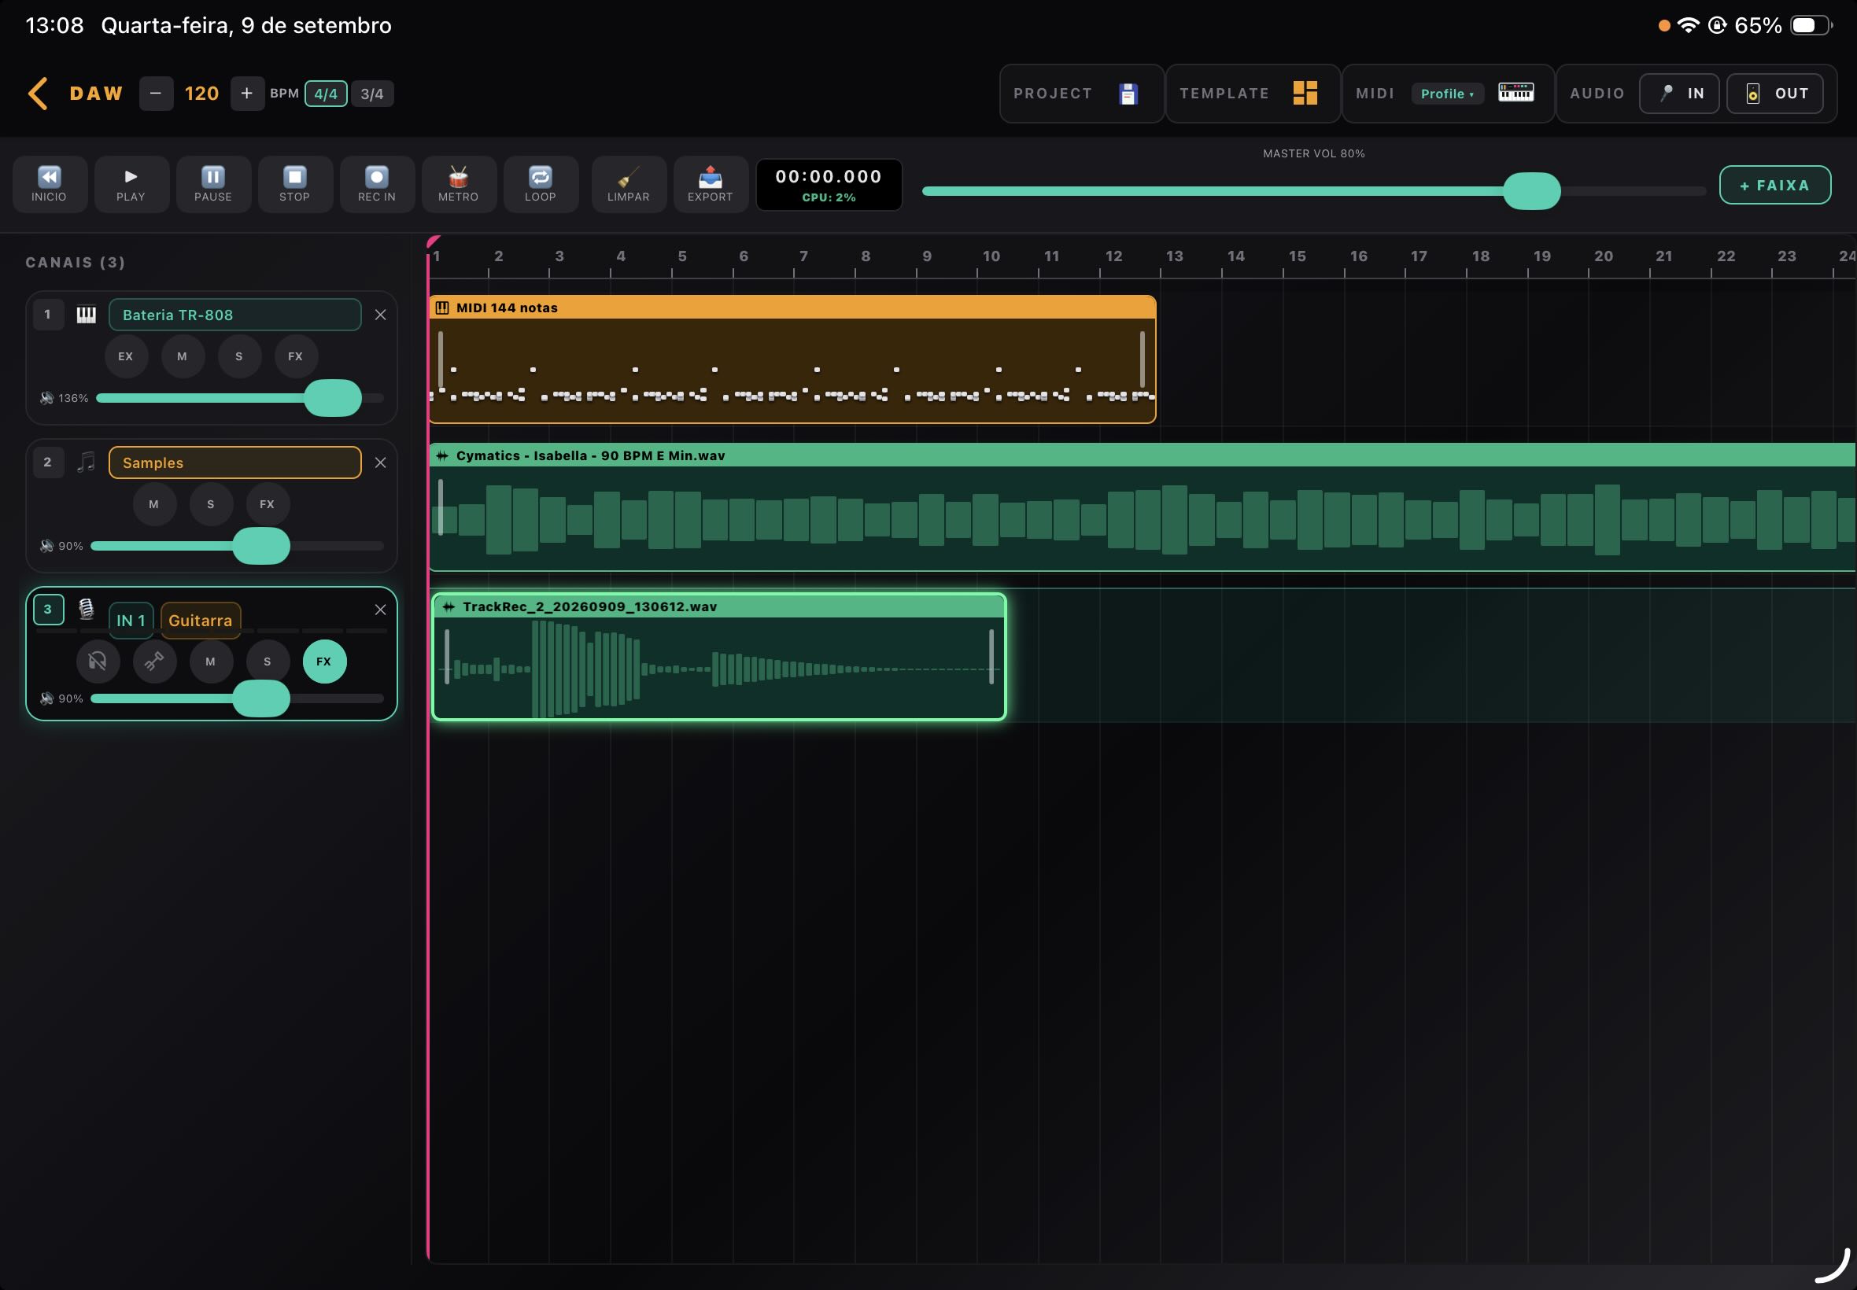Remove the Samples track

tap(381, 463)
